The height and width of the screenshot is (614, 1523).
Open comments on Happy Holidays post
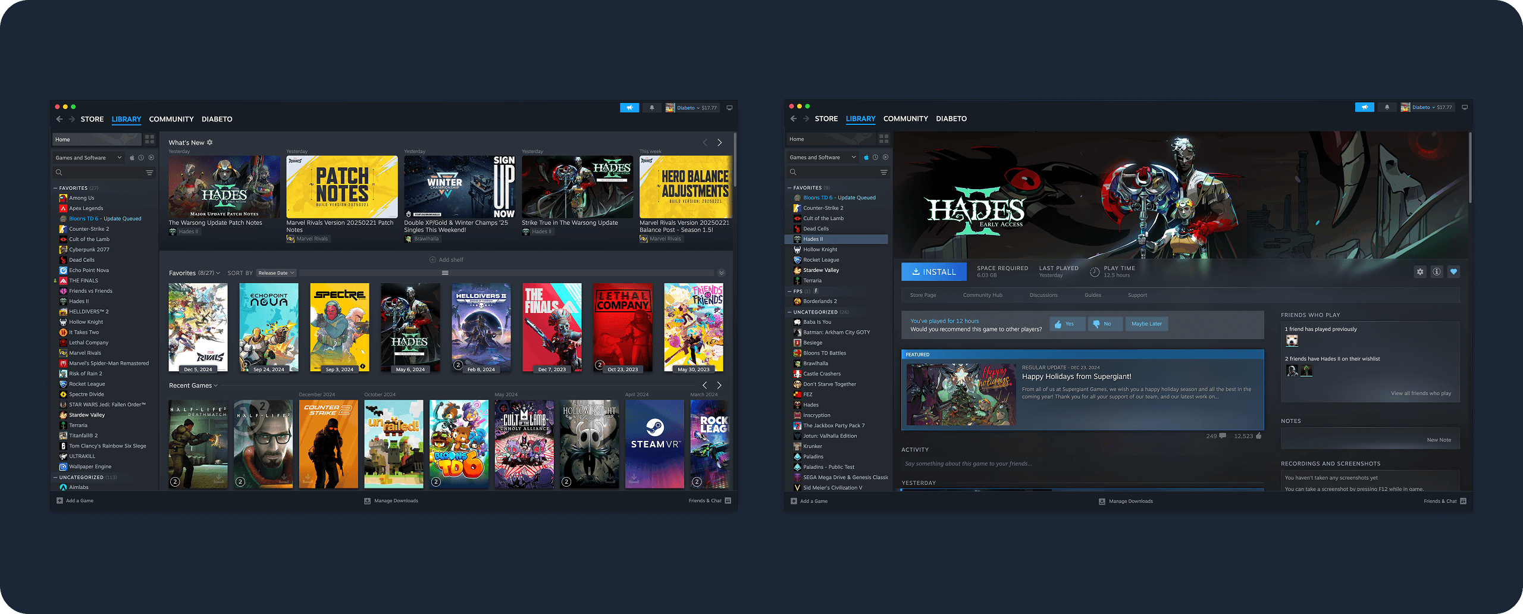[1223, 436]
